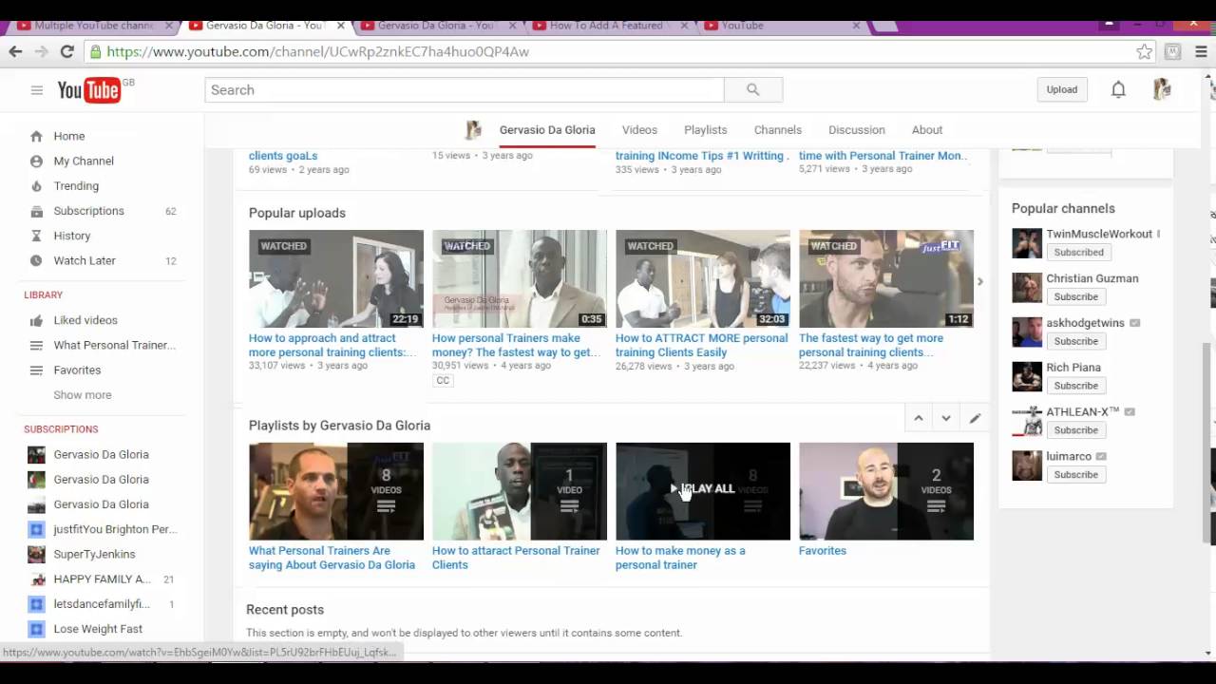This screenshot has width=1216, height=684.
Task: Move Playlists section up with arrow
Action: click(919, 418)
